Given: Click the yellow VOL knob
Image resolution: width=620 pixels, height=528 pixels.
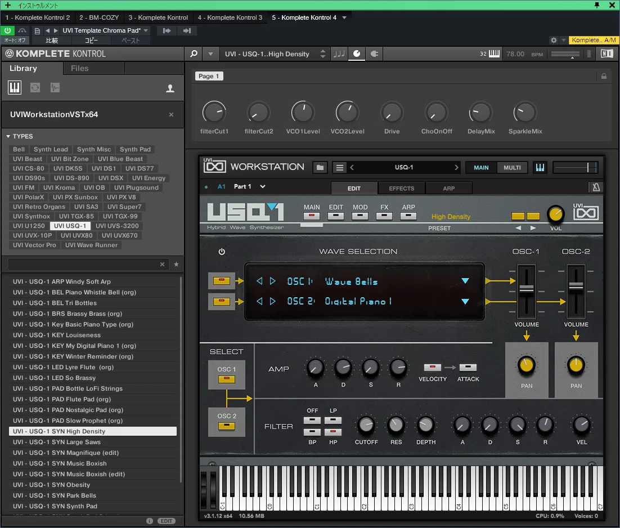Looking at the screenshot, I should [555, 214].
